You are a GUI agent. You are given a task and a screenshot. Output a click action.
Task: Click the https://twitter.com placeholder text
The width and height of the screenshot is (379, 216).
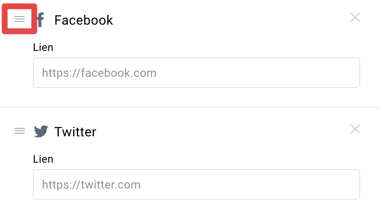pos(91,185)
